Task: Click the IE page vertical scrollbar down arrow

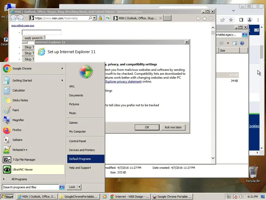Action: pyautogui.click(x=213, y=158)
